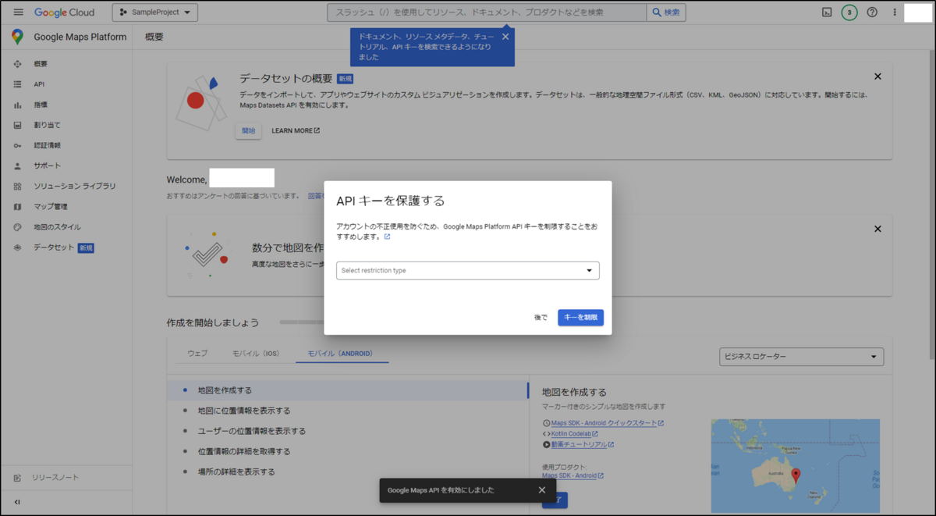Image resolution: width=936 pixels, height=516 pixels.
Task: Click the 指標 bar chart icon
Action: (x=17, y=105)
